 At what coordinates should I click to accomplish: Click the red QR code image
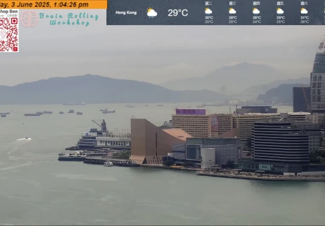coord(9,35)
